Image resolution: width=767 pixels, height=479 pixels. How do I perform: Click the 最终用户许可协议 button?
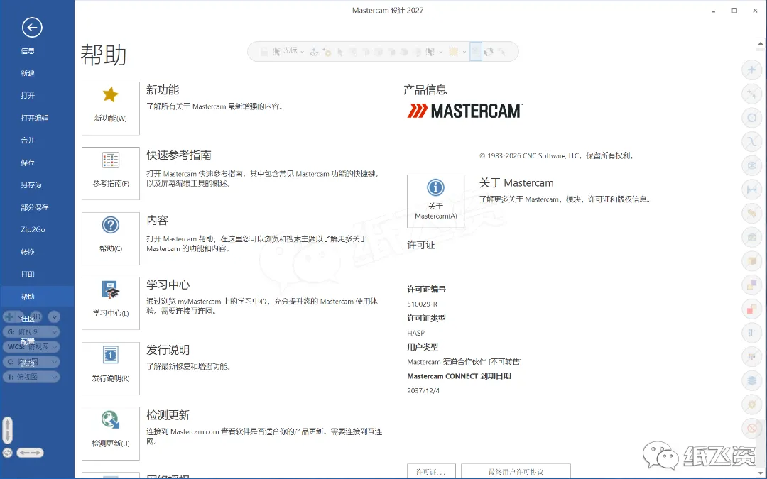coord(516,471)
